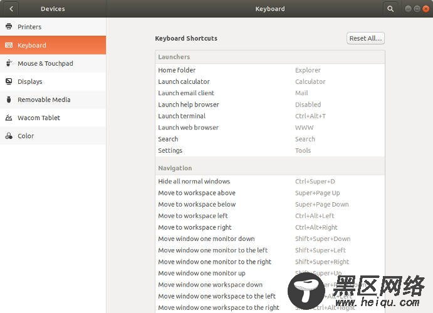The height and width of the screenshot is (313, 433).
Task: Click the WWW shortcut value
Action: tap(304, 128)
